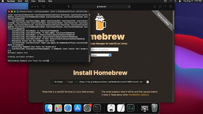Open the Terminal application menu

(x=11, y=1)
